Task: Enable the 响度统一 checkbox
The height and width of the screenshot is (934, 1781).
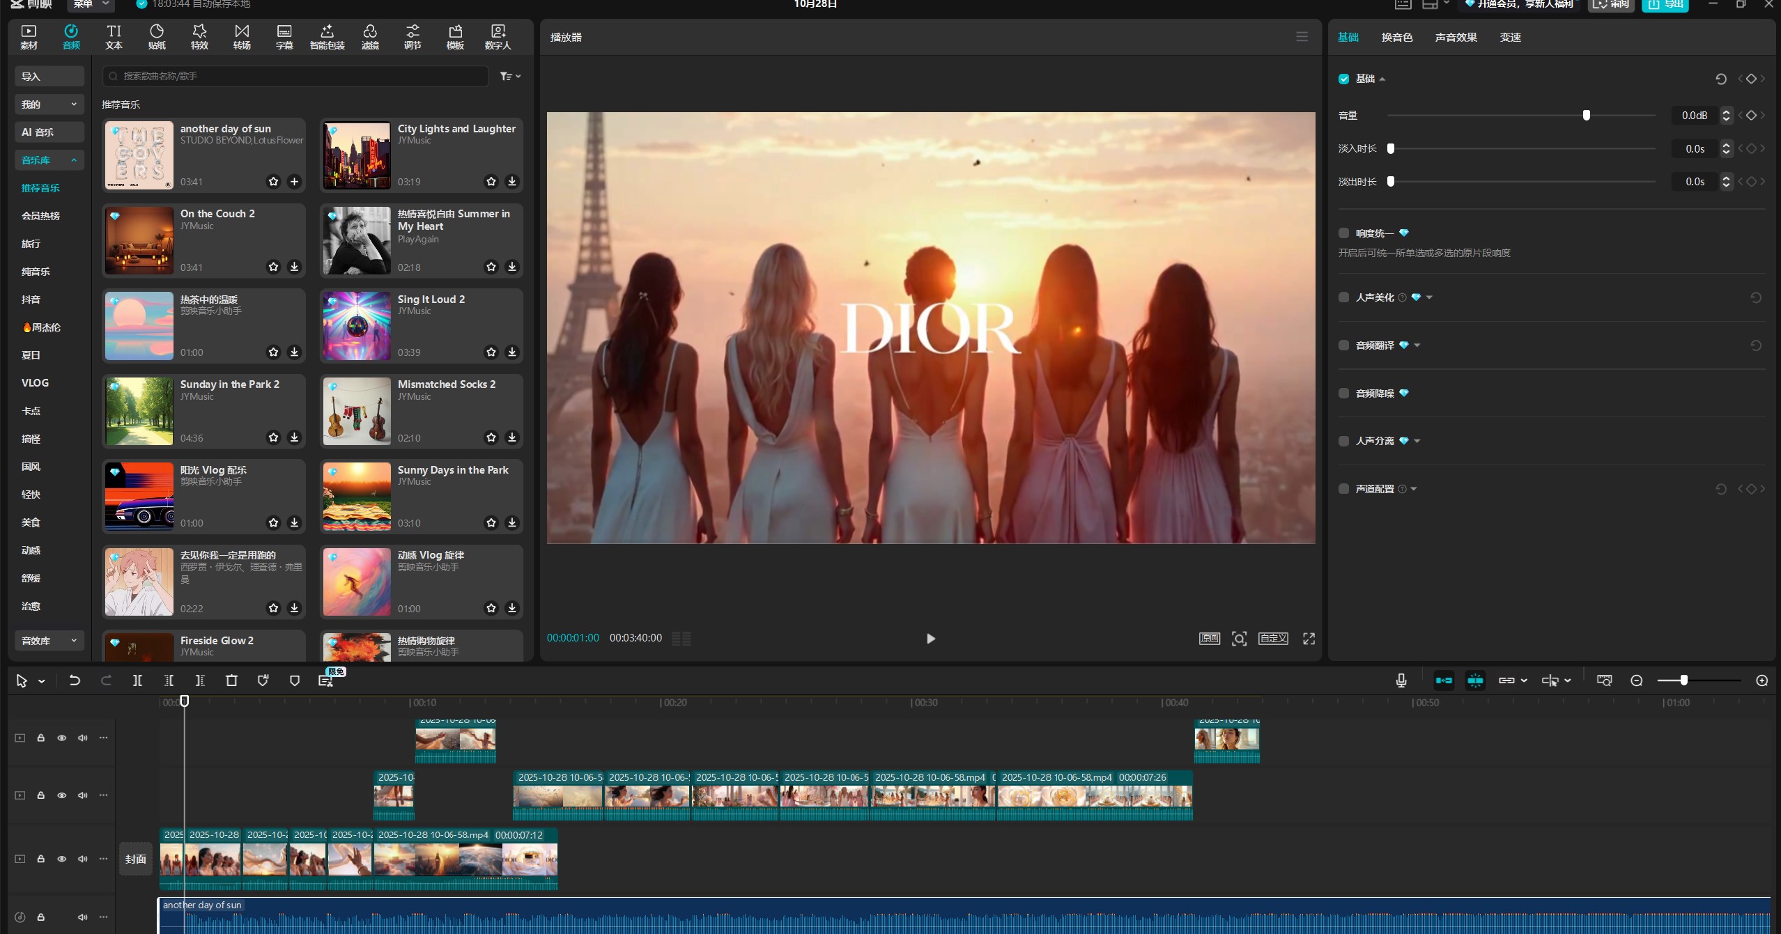Action: [x=1343, y=233]
